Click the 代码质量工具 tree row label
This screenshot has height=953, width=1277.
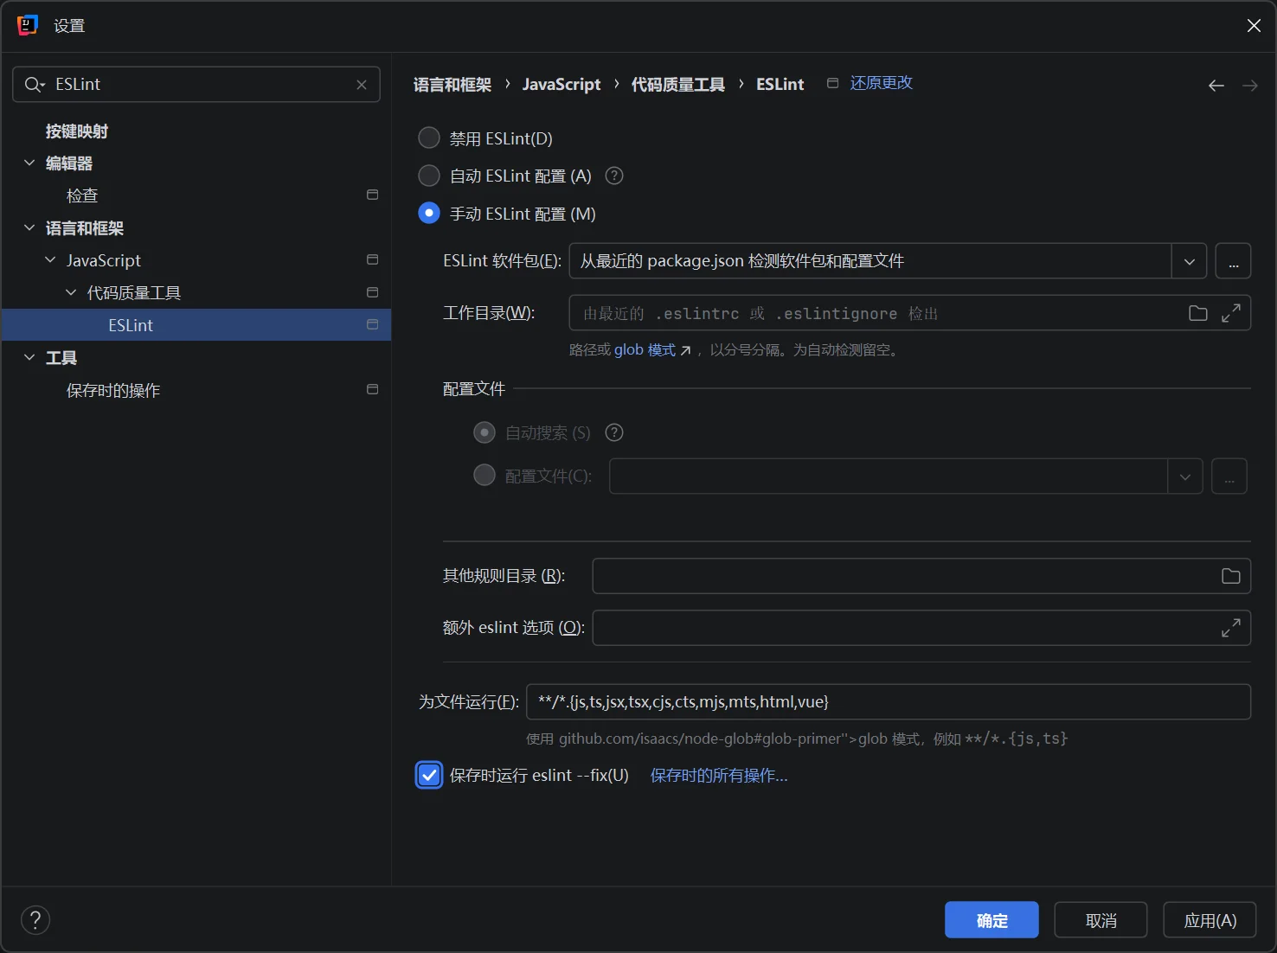click(134, 293)
